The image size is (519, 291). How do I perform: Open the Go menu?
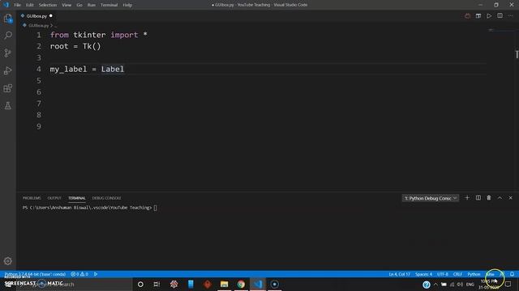(x=79, y=5)
